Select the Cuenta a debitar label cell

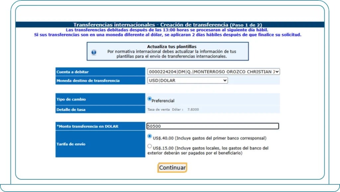click(100, 71)
